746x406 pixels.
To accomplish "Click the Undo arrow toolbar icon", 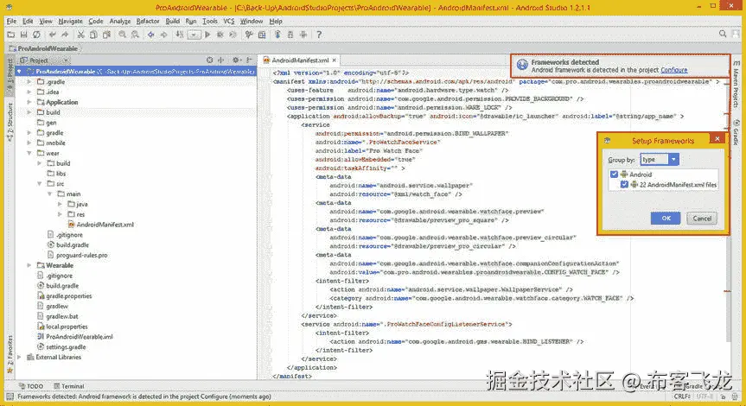I will point(53,35).
